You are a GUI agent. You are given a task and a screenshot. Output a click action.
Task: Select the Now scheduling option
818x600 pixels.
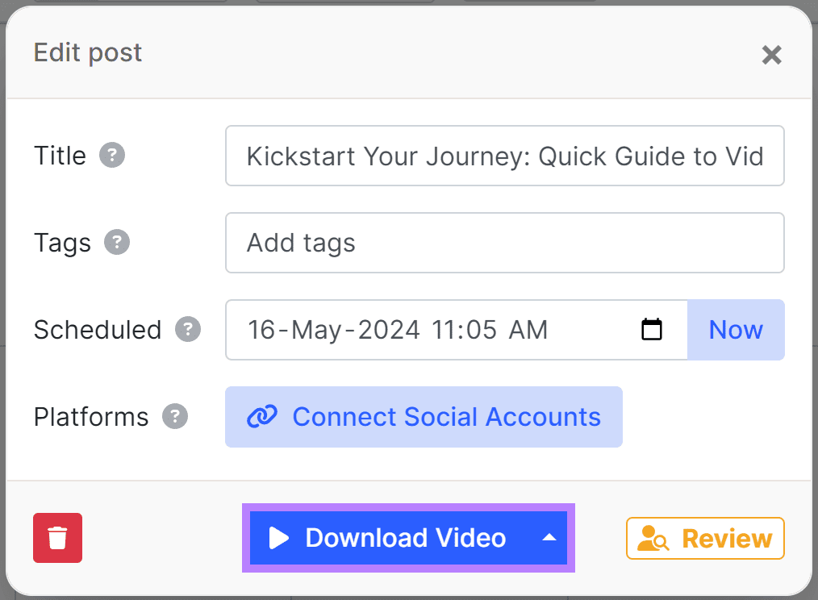pyautogui.click(x=735, y=329)
